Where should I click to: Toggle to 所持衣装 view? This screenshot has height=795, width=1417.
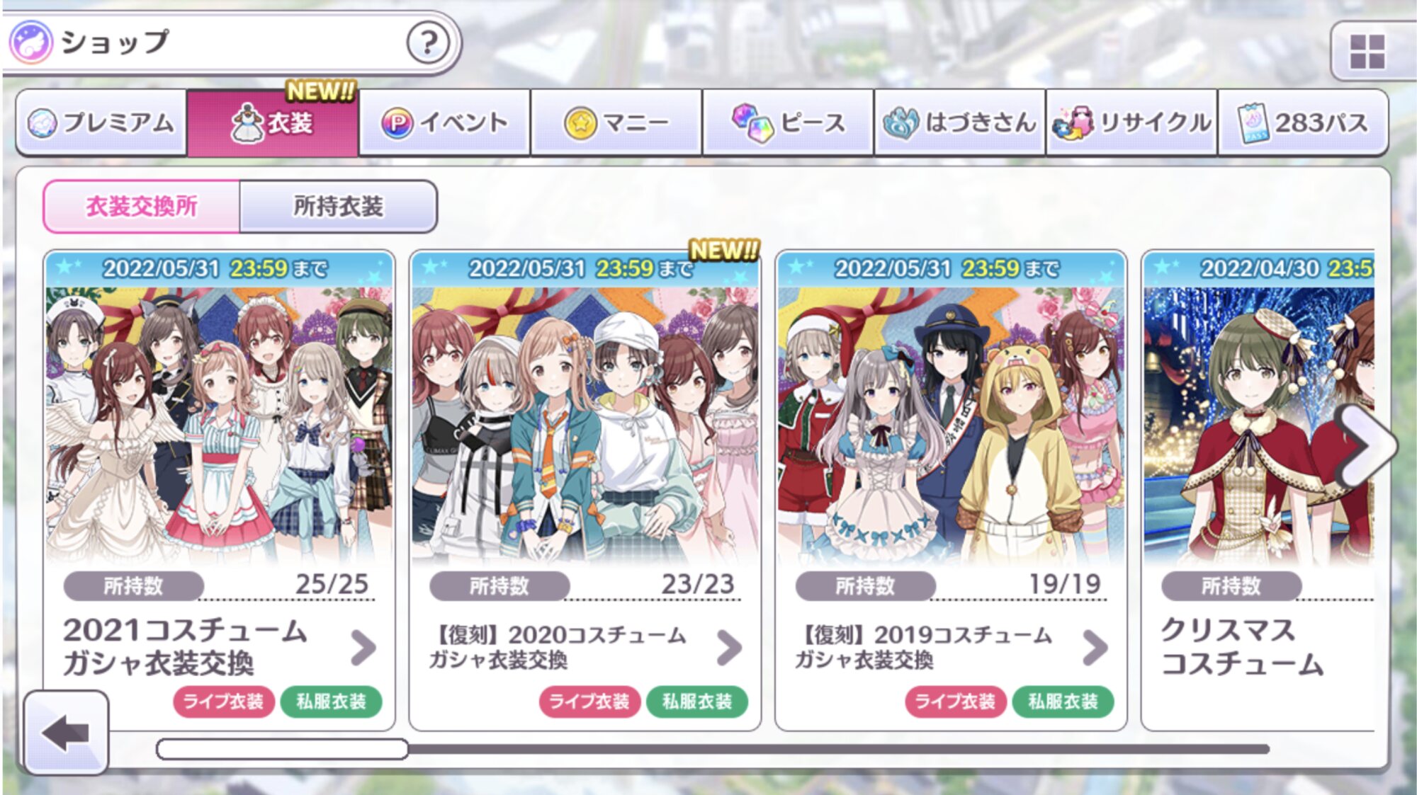tap(339, 206)
